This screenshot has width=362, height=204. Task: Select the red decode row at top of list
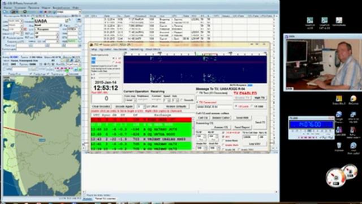click(141, 120)
